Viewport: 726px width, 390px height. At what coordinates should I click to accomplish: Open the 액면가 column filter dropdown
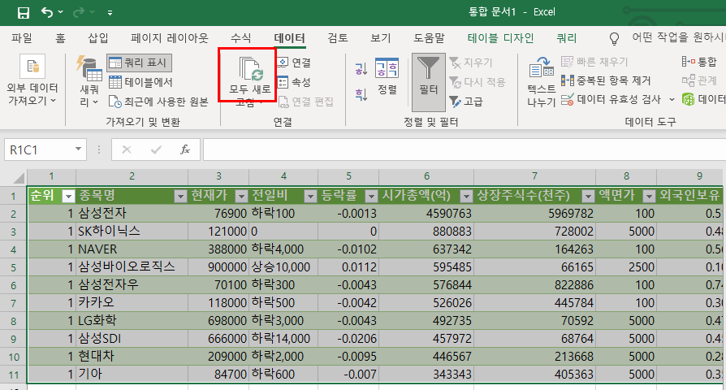649,197
